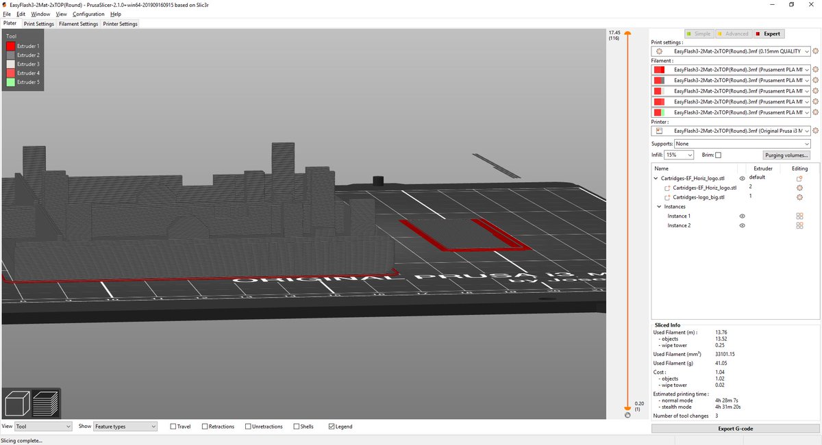Toggle visibility of Cartridges-EF_Horiz_logo.stl object
This screenshot has height=445, width=822.
tap(742, 178)
